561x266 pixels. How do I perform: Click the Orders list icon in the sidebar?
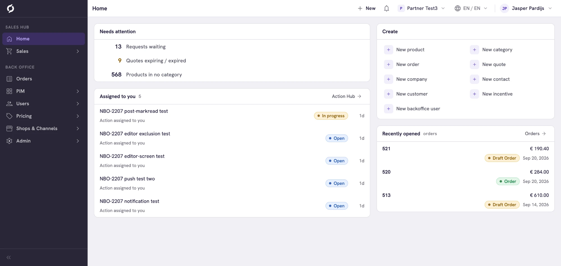9,79
